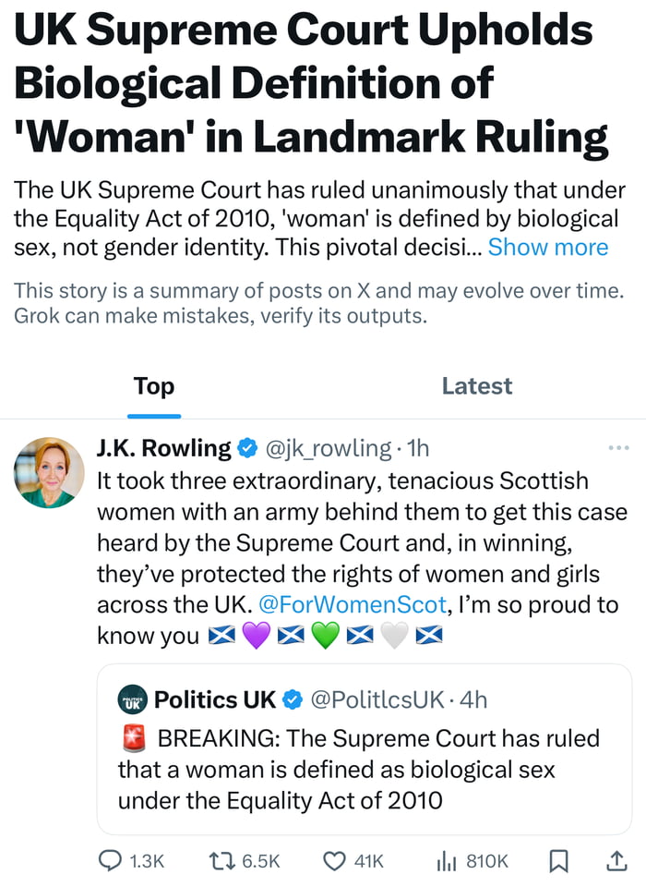This screenshot has width=646, height=887.
Task: Expand summary with Show more
Action: [x=547, y=248]
